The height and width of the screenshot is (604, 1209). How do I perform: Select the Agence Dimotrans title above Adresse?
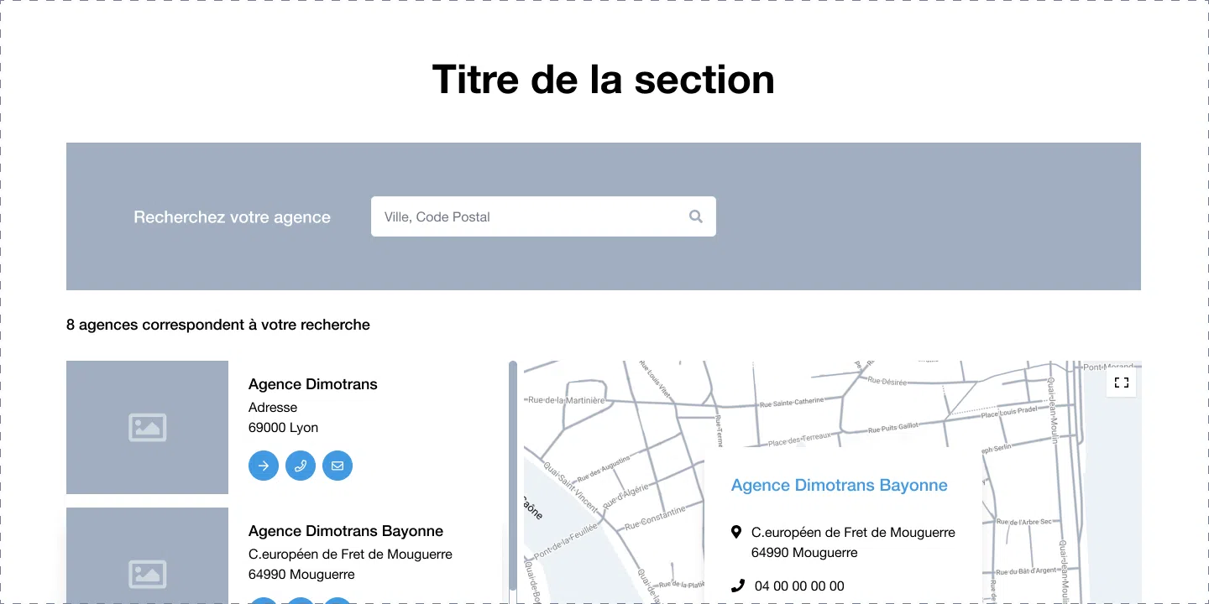(x=312, y=384)
